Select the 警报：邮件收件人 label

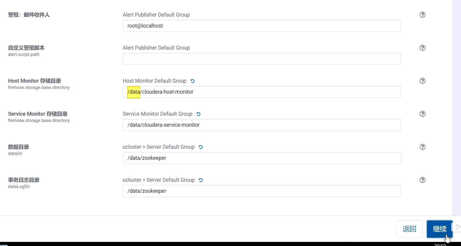click(x=29, y=15)
